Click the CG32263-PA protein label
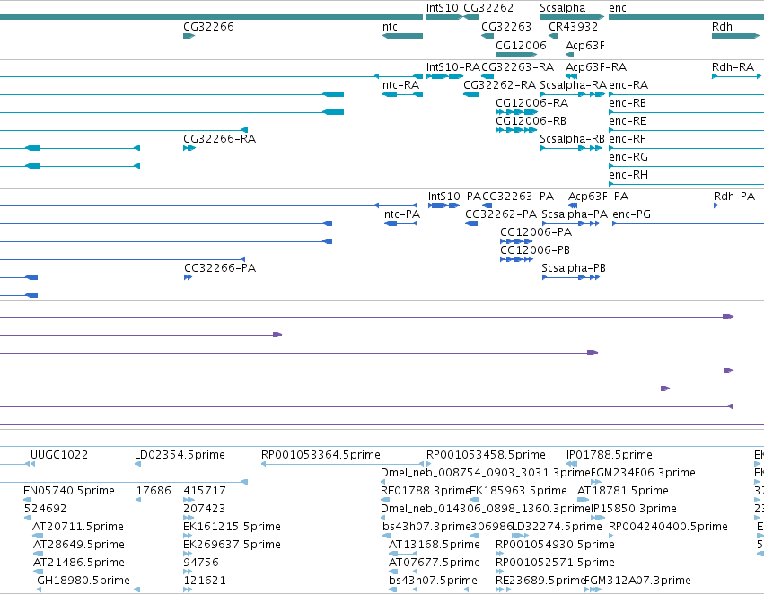This screenshot has width=764, height=594. pyautogui.click(x=518, y=197)
